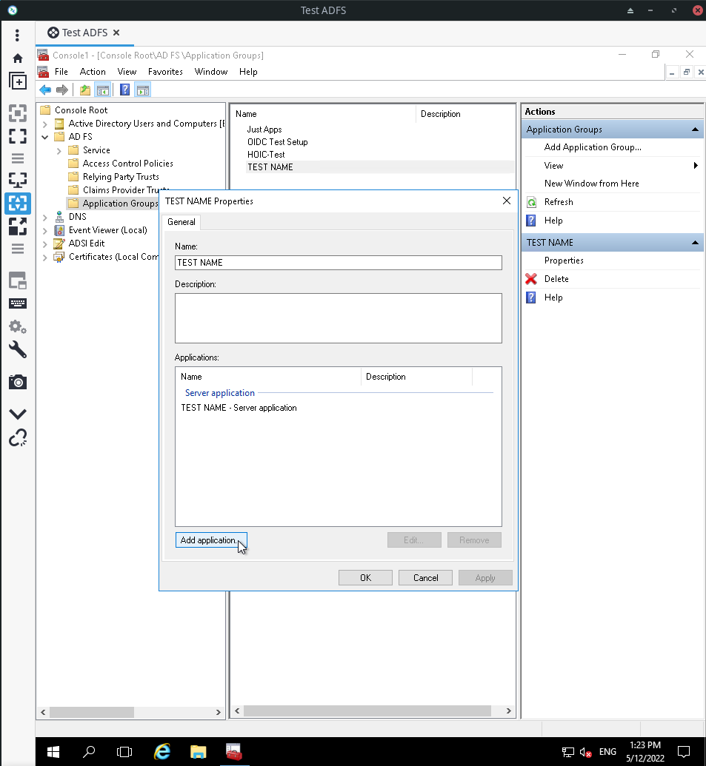Image resolution: width=706 pixels, height=766 pixels.
Task: Toggle Show/Hide Action Pane toolbar icon
Action: [143, 90]
